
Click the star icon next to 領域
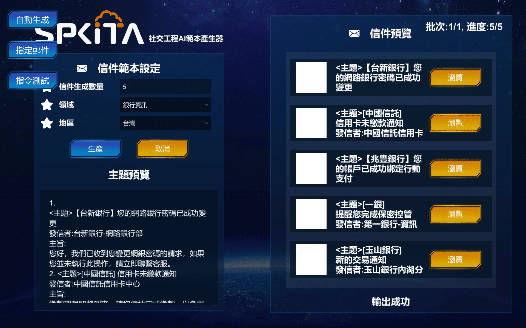click(x=47, y=105)
